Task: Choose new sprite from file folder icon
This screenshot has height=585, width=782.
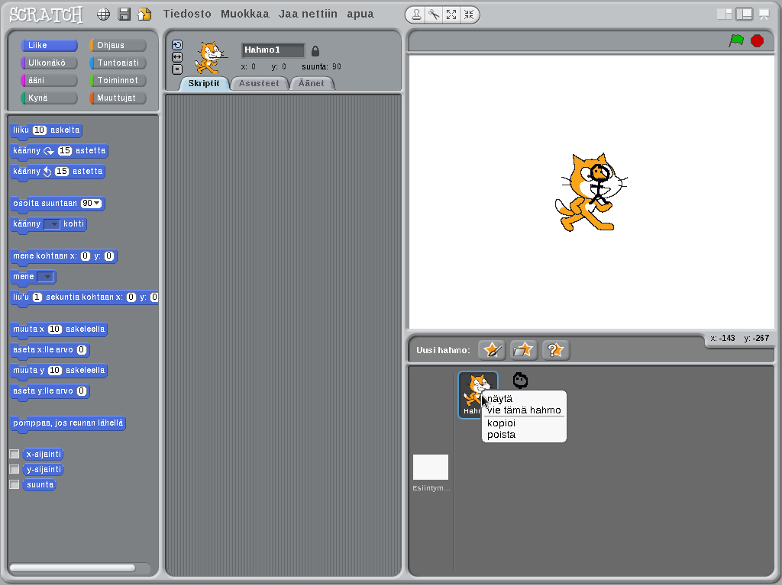Action: coord(524,350)
